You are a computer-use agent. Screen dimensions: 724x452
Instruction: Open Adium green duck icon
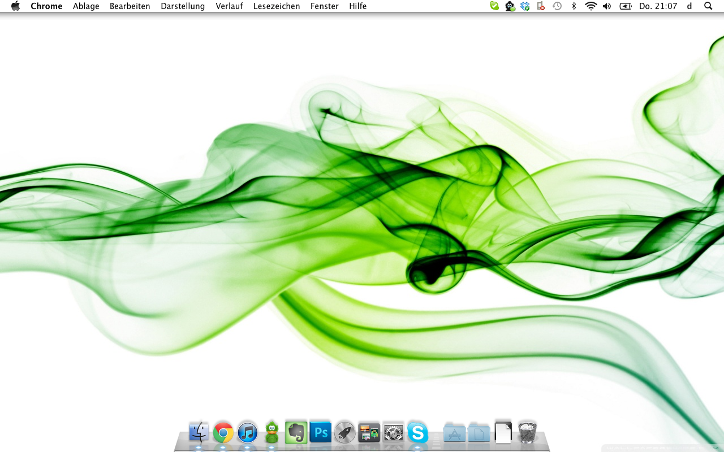click(272, 433)
